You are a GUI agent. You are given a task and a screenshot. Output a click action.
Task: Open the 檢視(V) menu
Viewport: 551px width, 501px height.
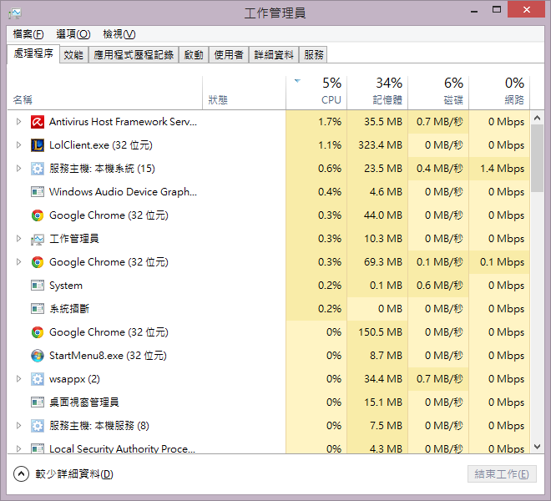pos(119,34)
